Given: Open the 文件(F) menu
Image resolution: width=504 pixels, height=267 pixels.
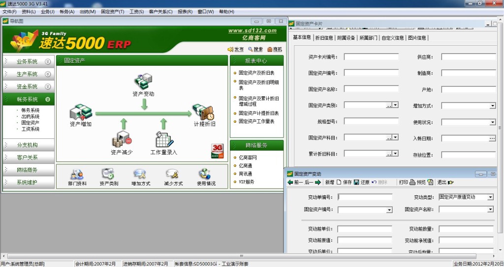Looking at the screenshot, I should 9,12.
